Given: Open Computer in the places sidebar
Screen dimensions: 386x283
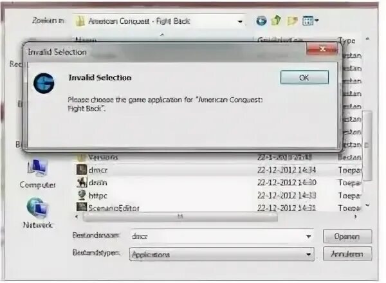Looking at the screenshot, I should 37,174.
